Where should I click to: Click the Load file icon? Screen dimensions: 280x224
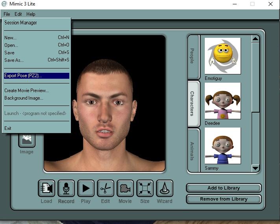[46, 188]
